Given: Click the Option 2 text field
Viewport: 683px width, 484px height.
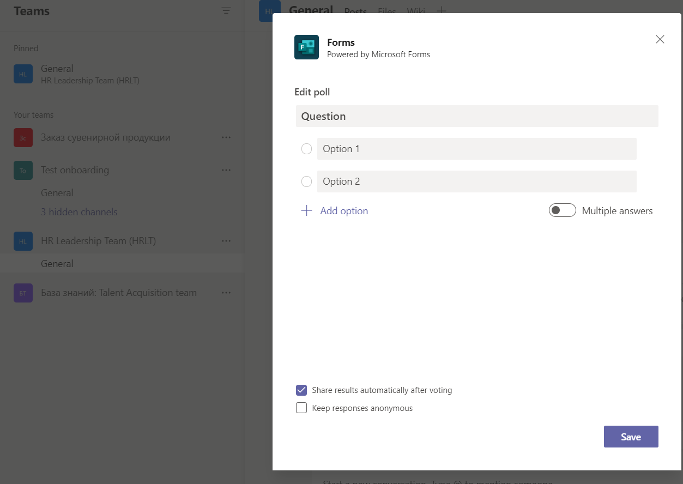Looking at the screenshot, I should tap(477, 181).
